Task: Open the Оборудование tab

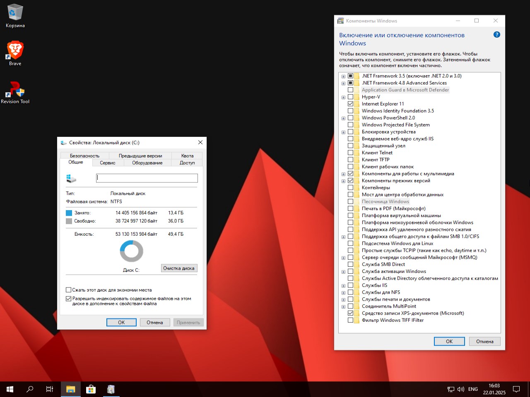Action: coord(147,163)
